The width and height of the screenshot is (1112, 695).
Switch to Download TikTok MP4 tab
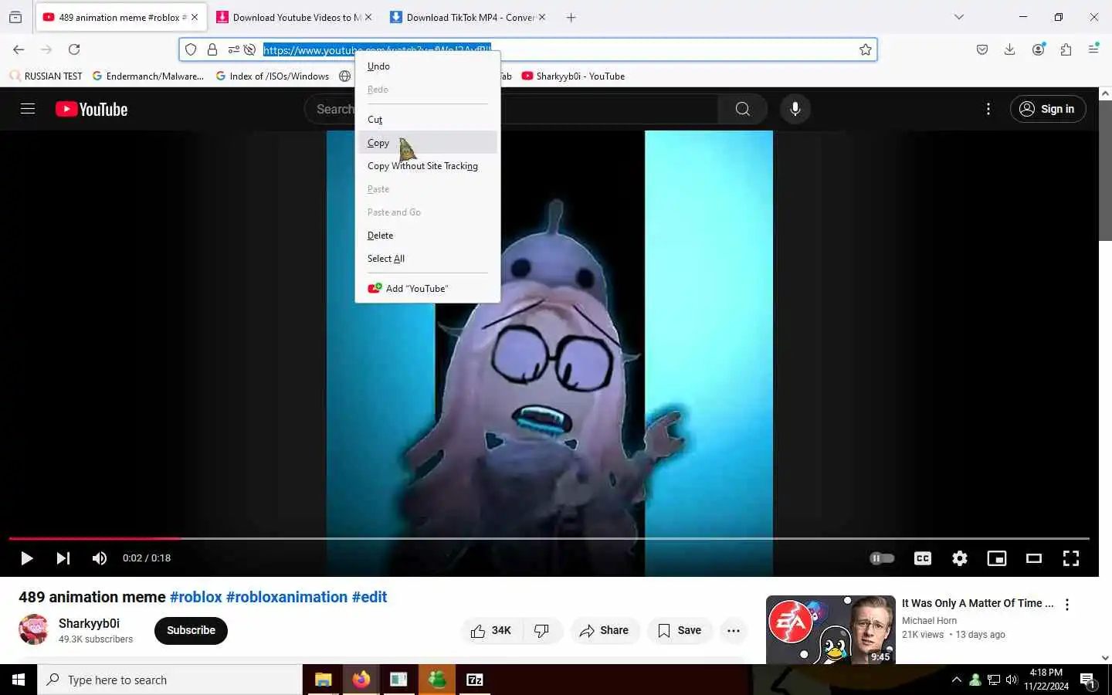(x=467, y=17)
